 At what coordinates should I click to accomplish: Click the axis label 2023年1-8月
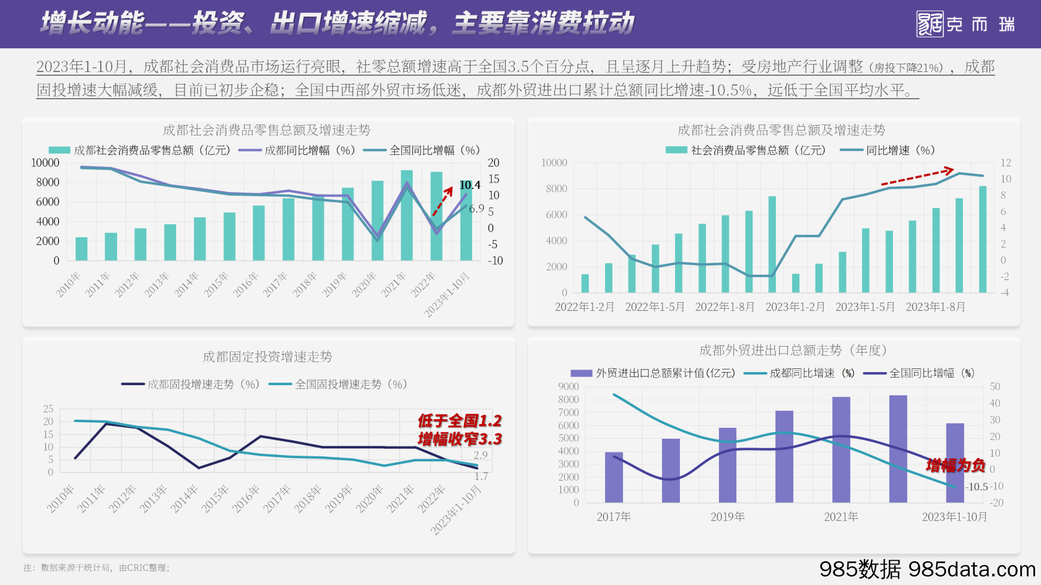[935, 307]
